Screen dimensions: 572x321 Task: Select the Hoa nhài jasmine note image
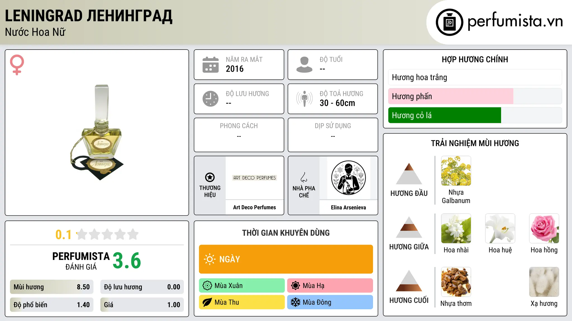tap(456, 228)
